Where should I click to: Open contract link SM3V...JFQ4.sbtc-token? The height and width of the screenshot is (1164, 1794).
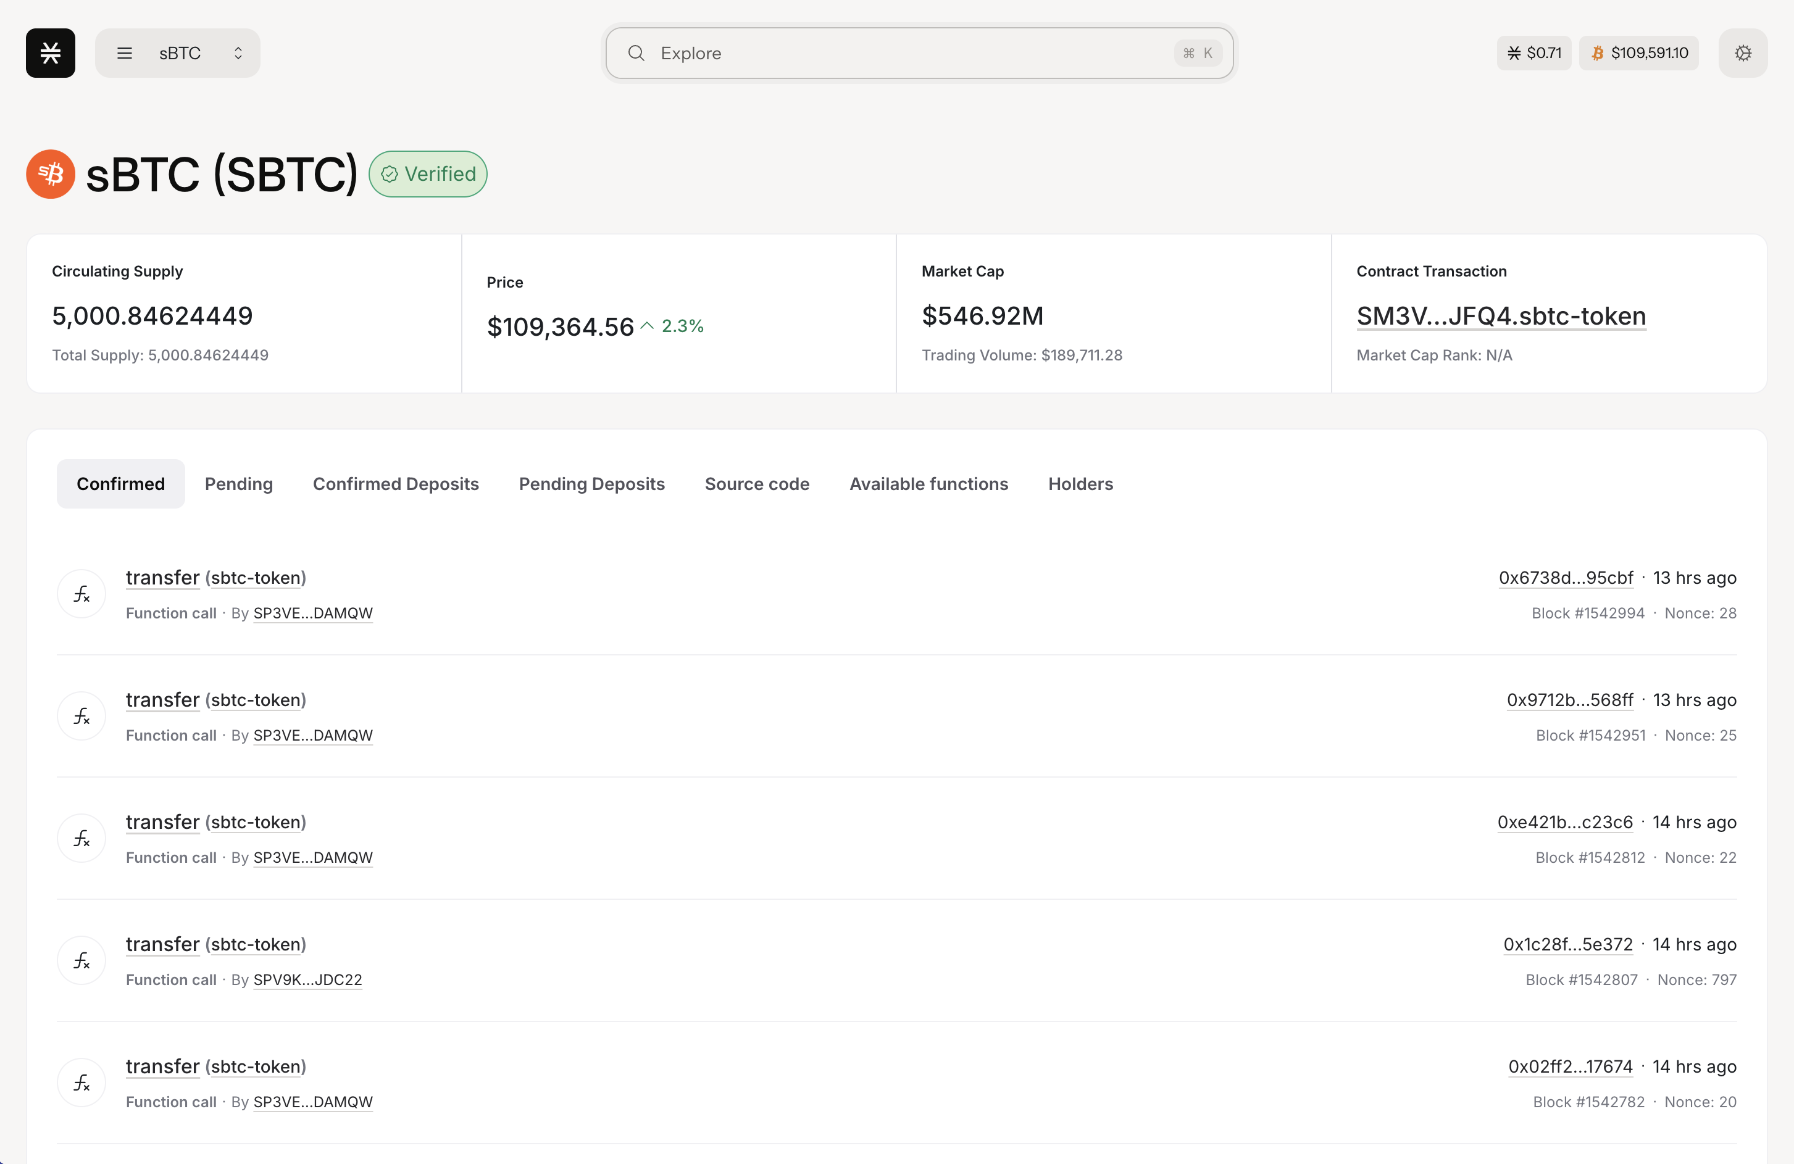pos(1501,315)
